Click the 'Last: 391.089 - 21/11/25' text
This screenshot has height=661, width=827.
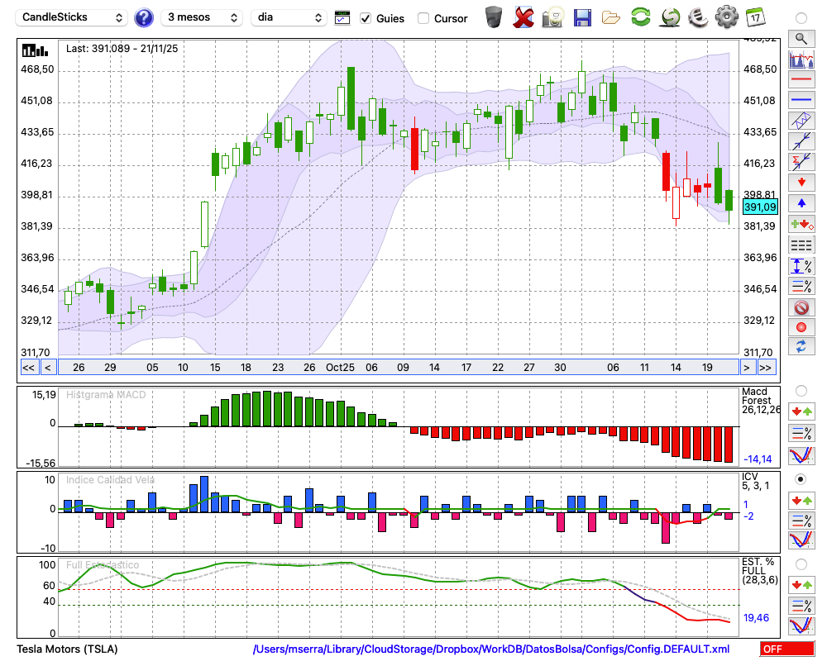[x=122, y=49]
